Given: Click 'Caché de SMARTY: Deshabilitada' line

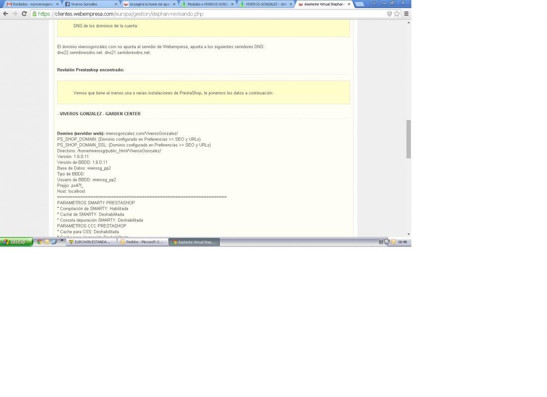Looking at the screenshot, I should [91, 215].
